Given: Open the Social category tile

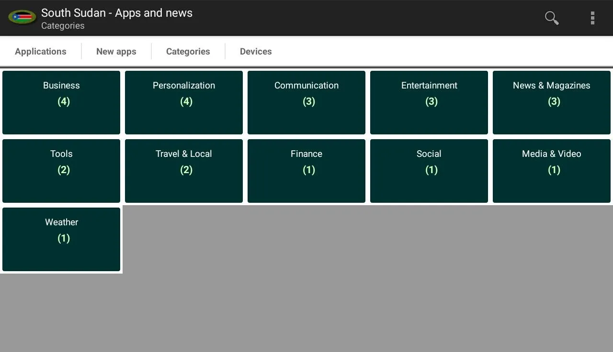Looking at the screenshot, I should pyautogui.click(x=429, y=171).
